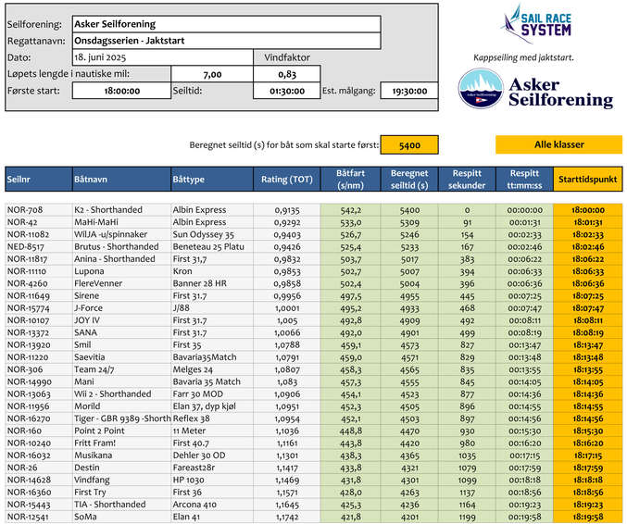Select the cell NOR-708
Viewport: 627px width, 524px height.
point(39,210)
